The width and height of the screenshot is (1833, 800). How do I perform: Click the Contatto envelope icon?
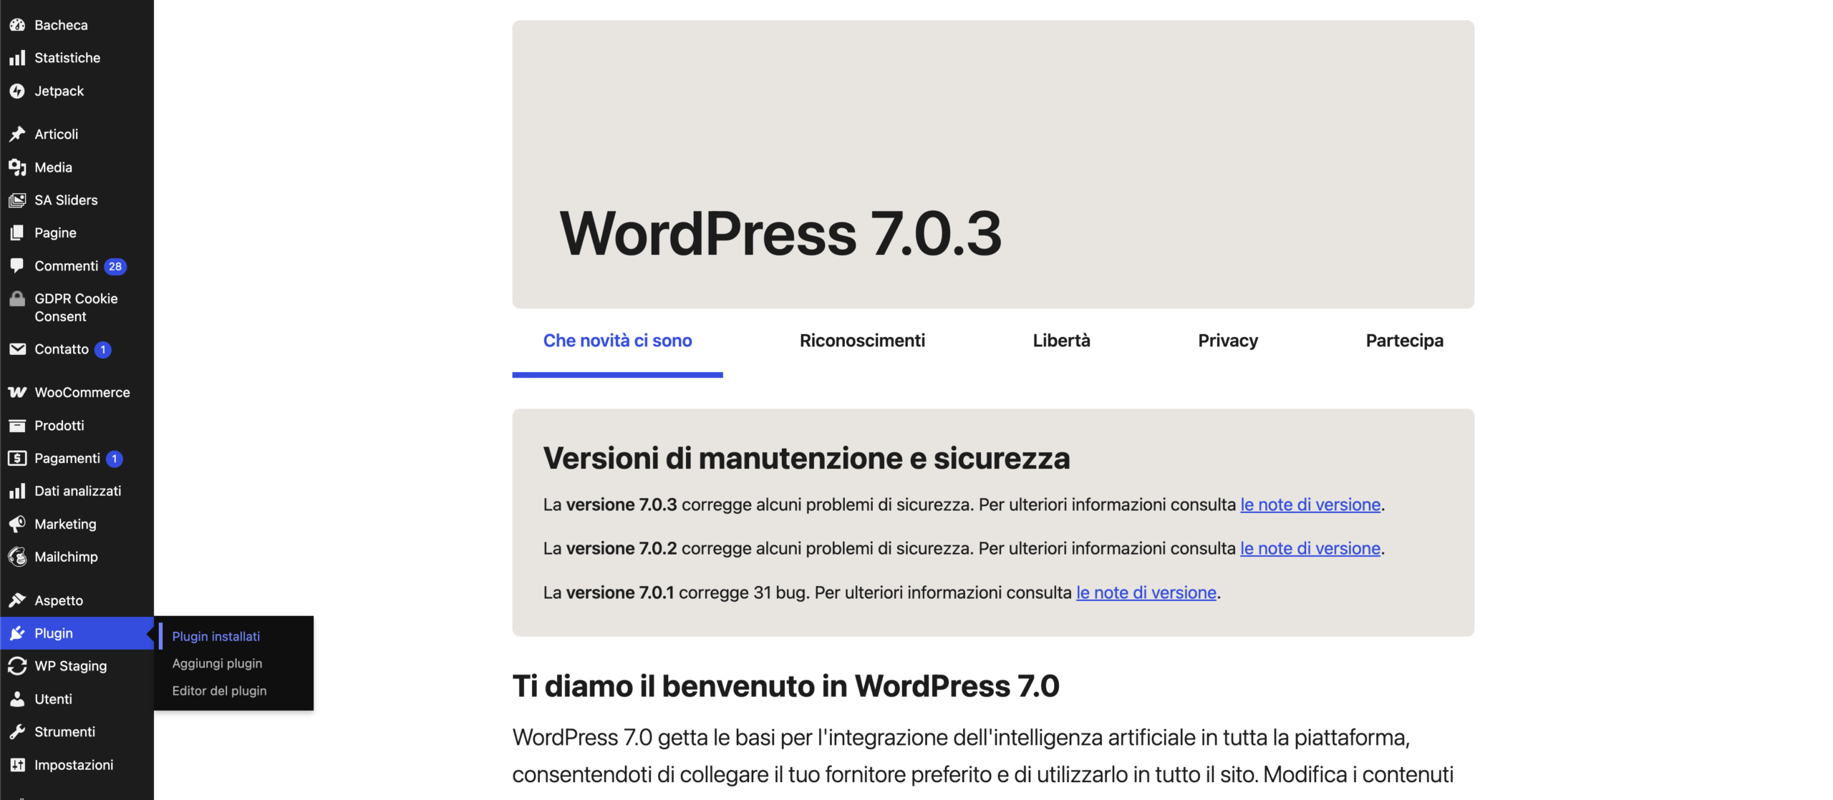(17, 349)
